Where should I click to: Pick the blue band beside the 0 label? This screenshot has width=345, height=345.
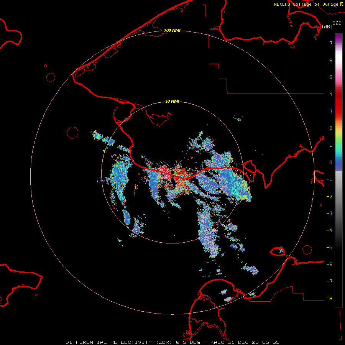coord(338,163)
